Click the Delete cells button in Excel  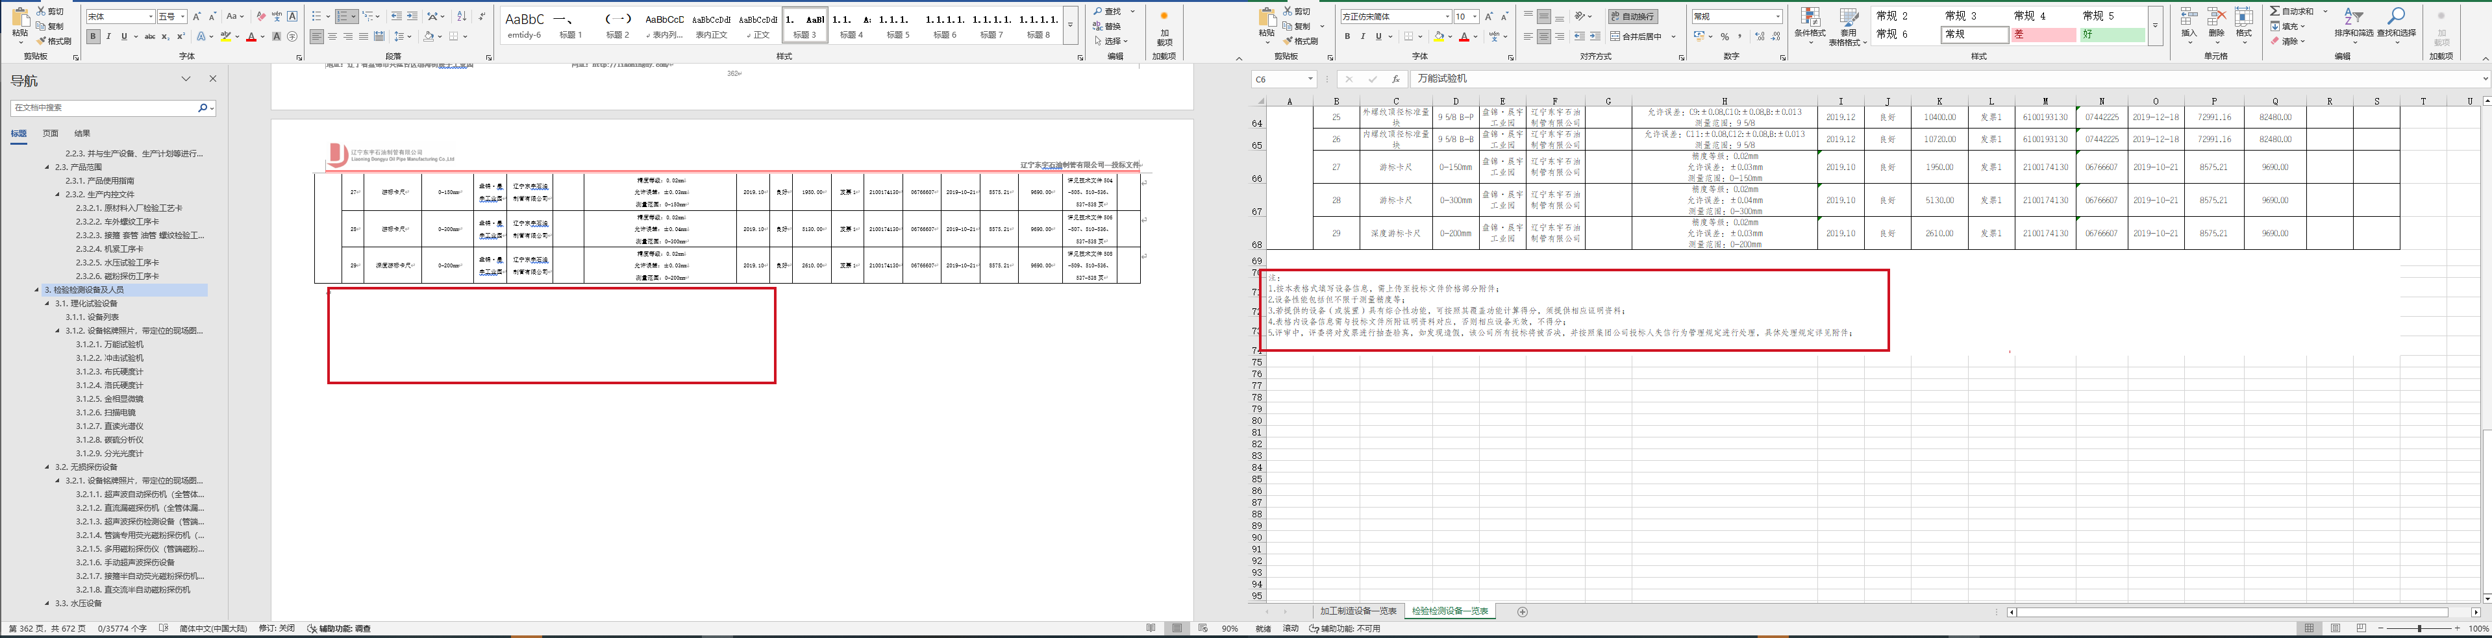(2217, 26)
